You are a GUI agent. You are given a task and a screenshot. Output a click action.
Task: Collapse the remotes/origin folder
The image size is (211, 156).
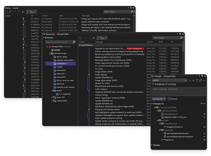tap(50, 53)
